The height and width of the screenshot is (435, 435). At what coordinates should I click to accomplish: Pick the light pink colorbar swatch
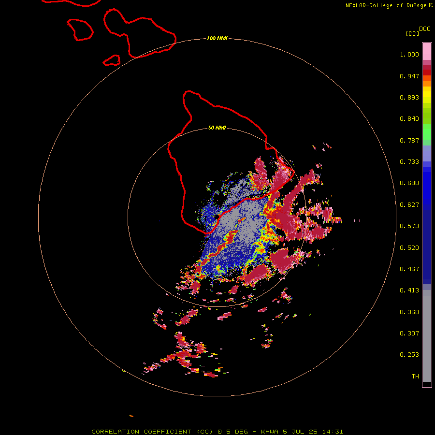point(427,52)
